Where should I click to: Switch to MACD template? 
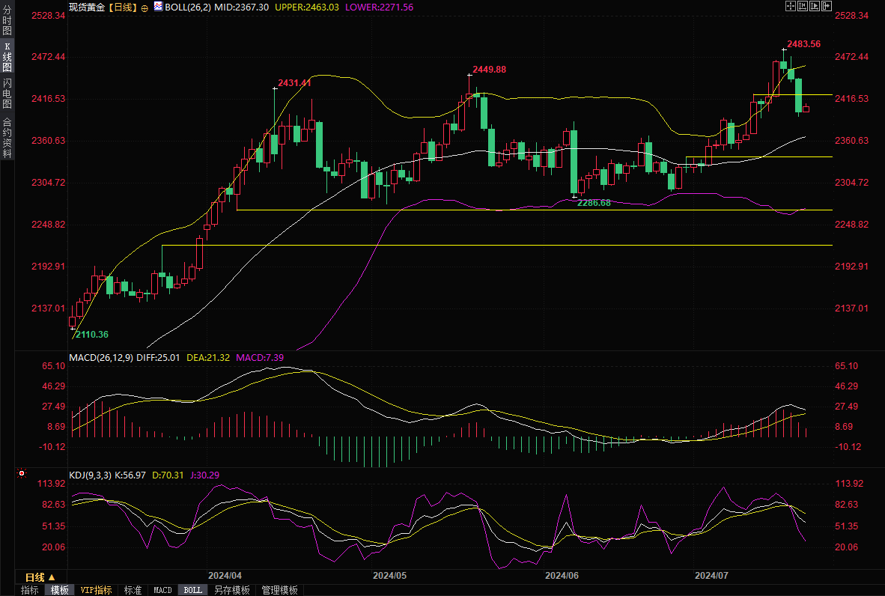tap(162, 590)
